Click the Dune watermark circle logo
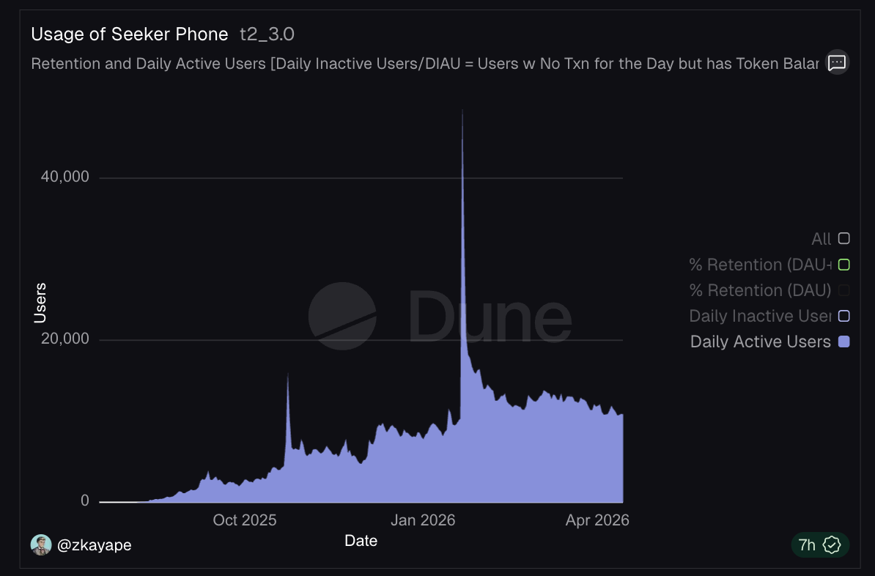The image size is (875, 576). pyautogui.click(x=342, y=317)
